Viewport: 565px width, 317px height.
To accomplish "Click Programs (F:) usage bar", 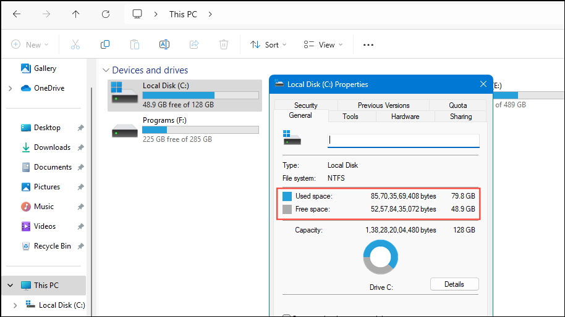I will pyautogui.click(x=201, y=130).
